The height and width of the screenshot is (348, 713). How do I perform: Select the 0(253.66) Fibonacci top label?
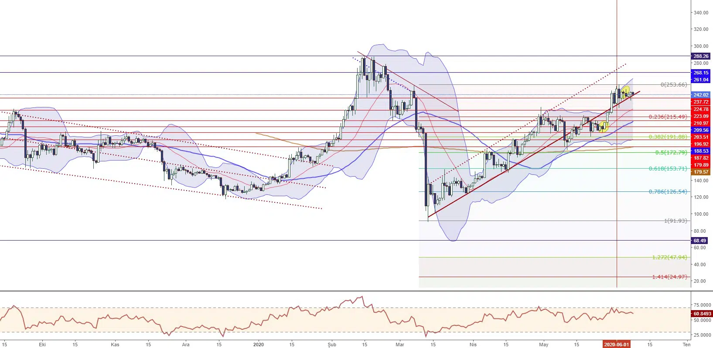[673, 85]
